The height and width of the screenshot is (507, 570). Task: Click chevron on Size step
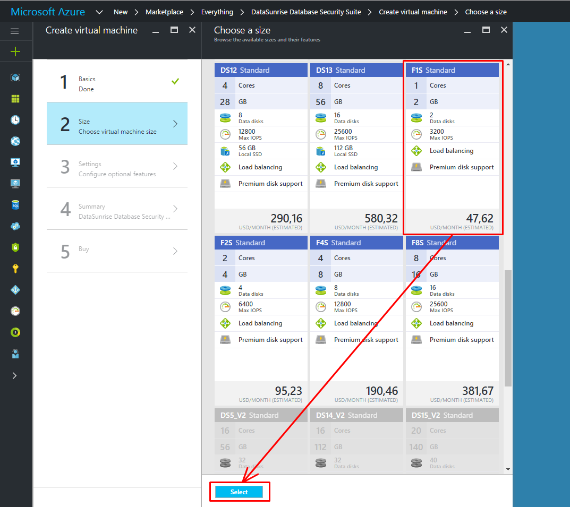pyautogui.click(x=175, y=124)
